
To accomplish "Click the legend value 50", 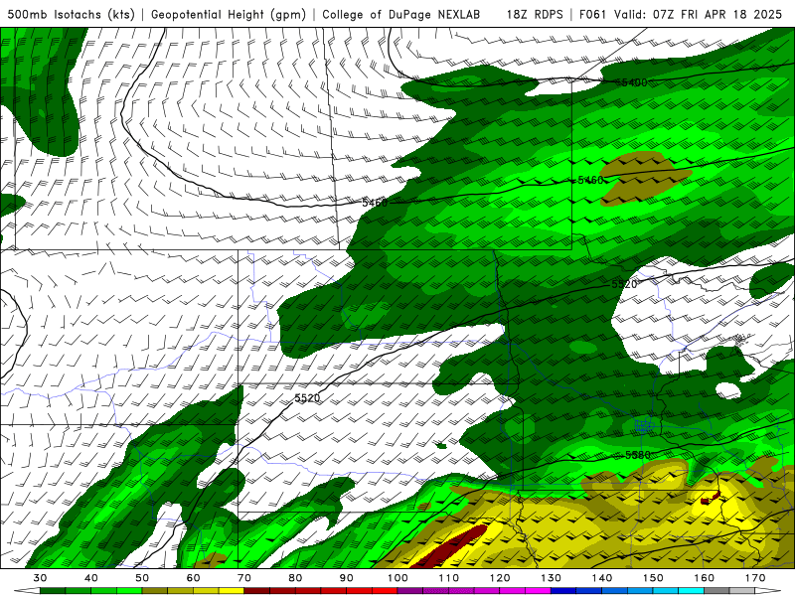I will coord(142,578).
